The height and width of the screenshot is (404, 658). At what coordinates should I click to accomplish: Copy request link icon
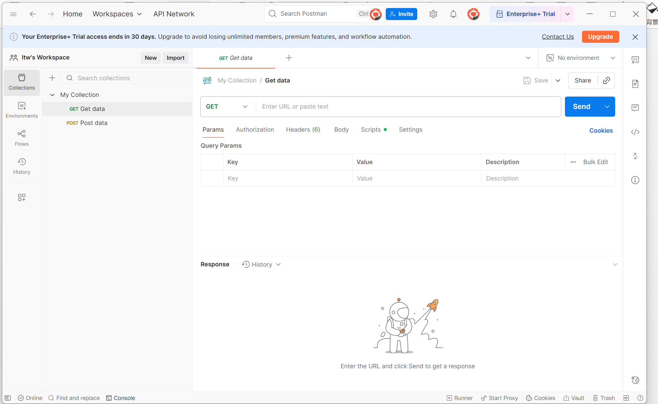606,81
